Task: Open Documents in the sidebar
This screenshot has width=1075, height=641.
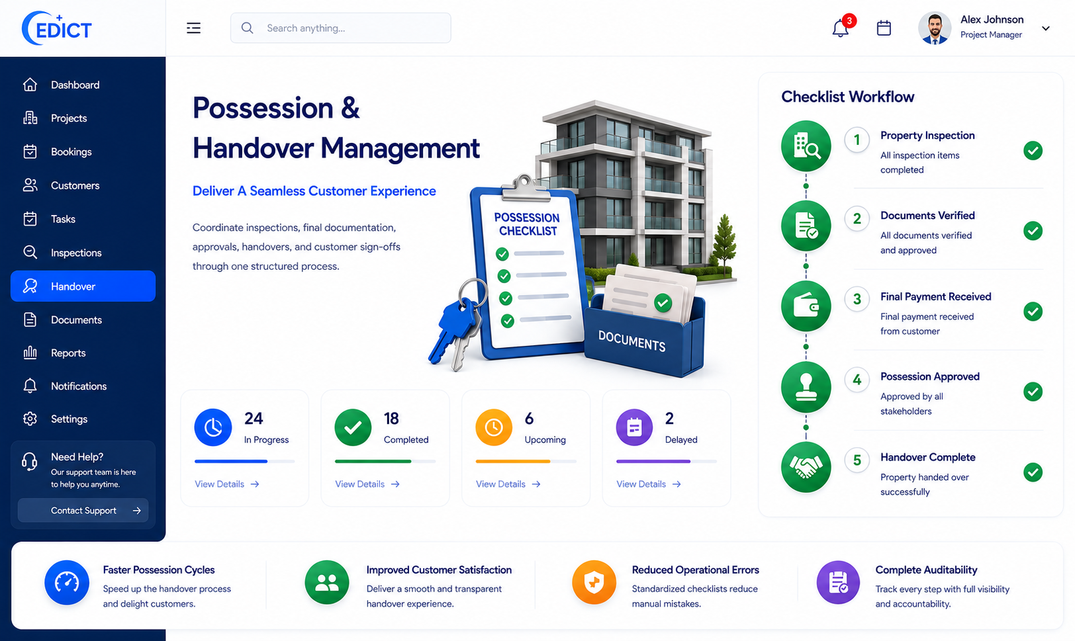Action: pos(83,320)
